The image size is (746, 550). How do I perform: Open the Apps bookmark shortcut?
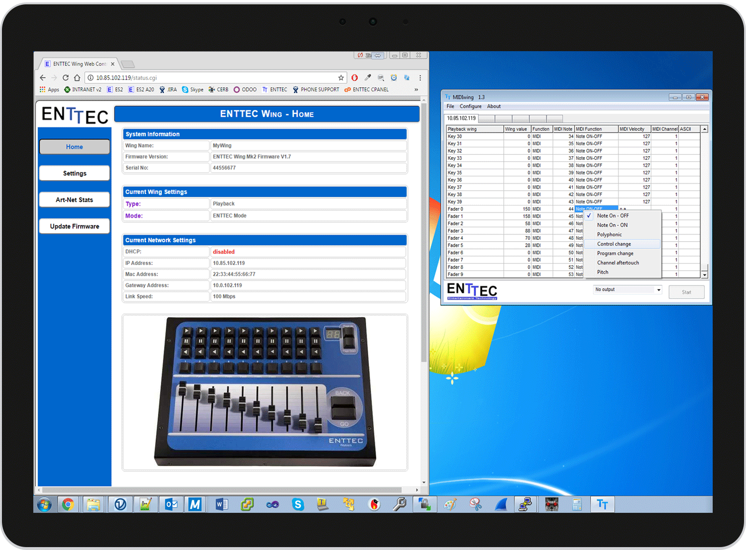pyautogui.click(x=49, y=90)
